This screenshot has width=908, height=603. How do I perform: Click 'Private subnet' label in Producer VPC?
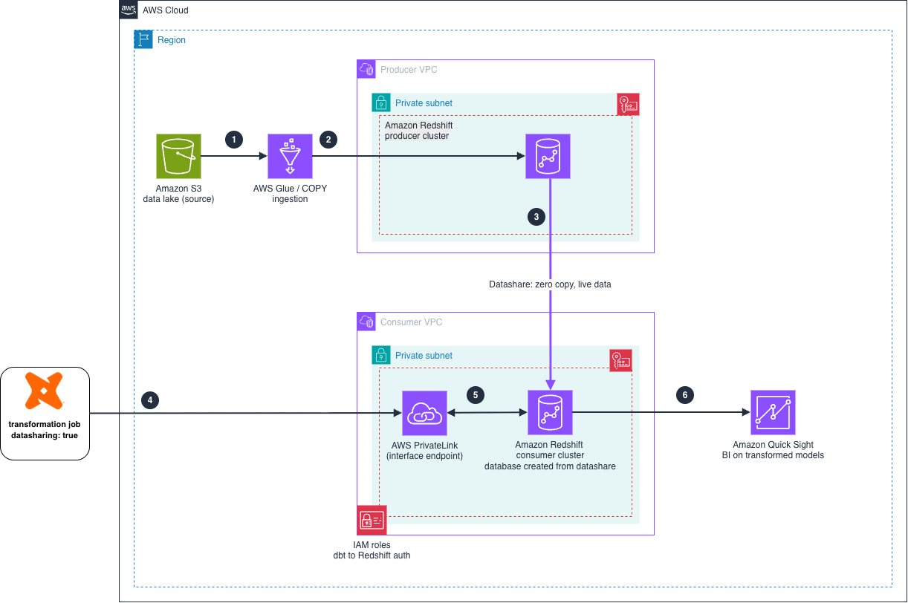click(x=424, y=103)
